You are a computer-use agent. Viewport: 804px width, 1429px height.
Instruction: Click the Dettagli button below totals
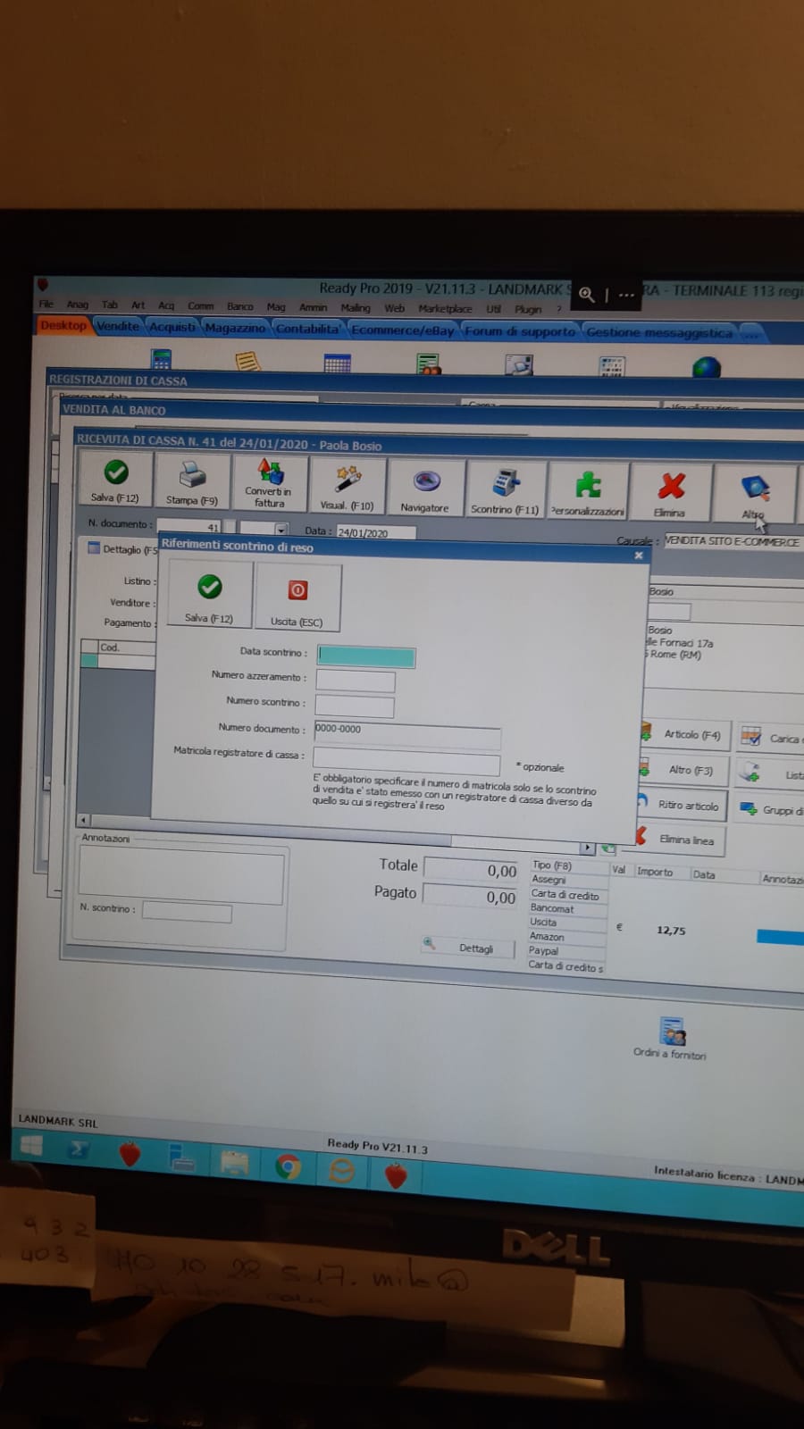coord(469,948)
